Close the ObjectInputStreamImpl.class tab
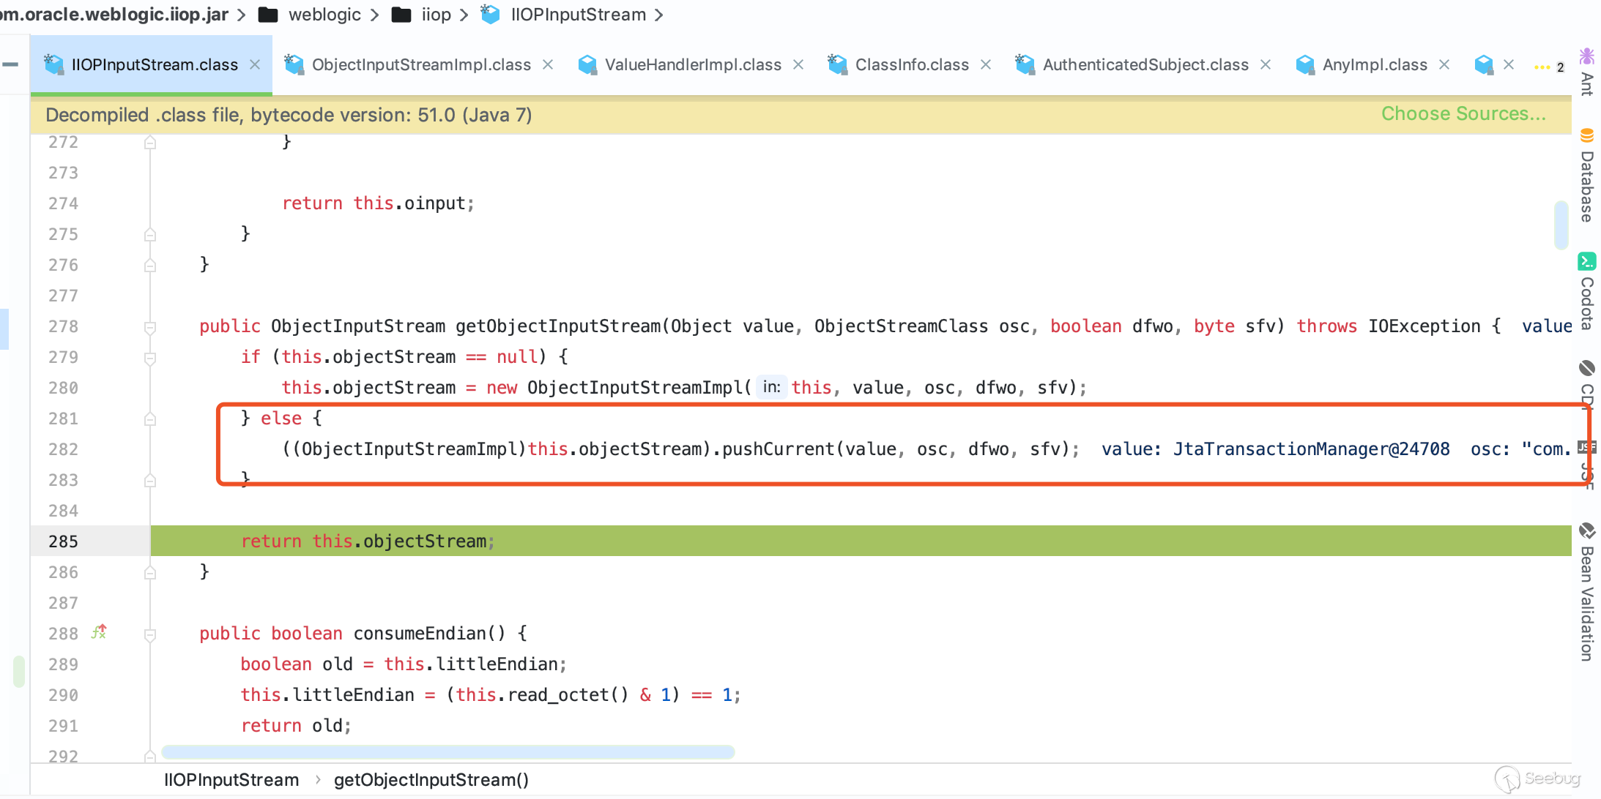 pyautogui.click(x=548, y=64)
